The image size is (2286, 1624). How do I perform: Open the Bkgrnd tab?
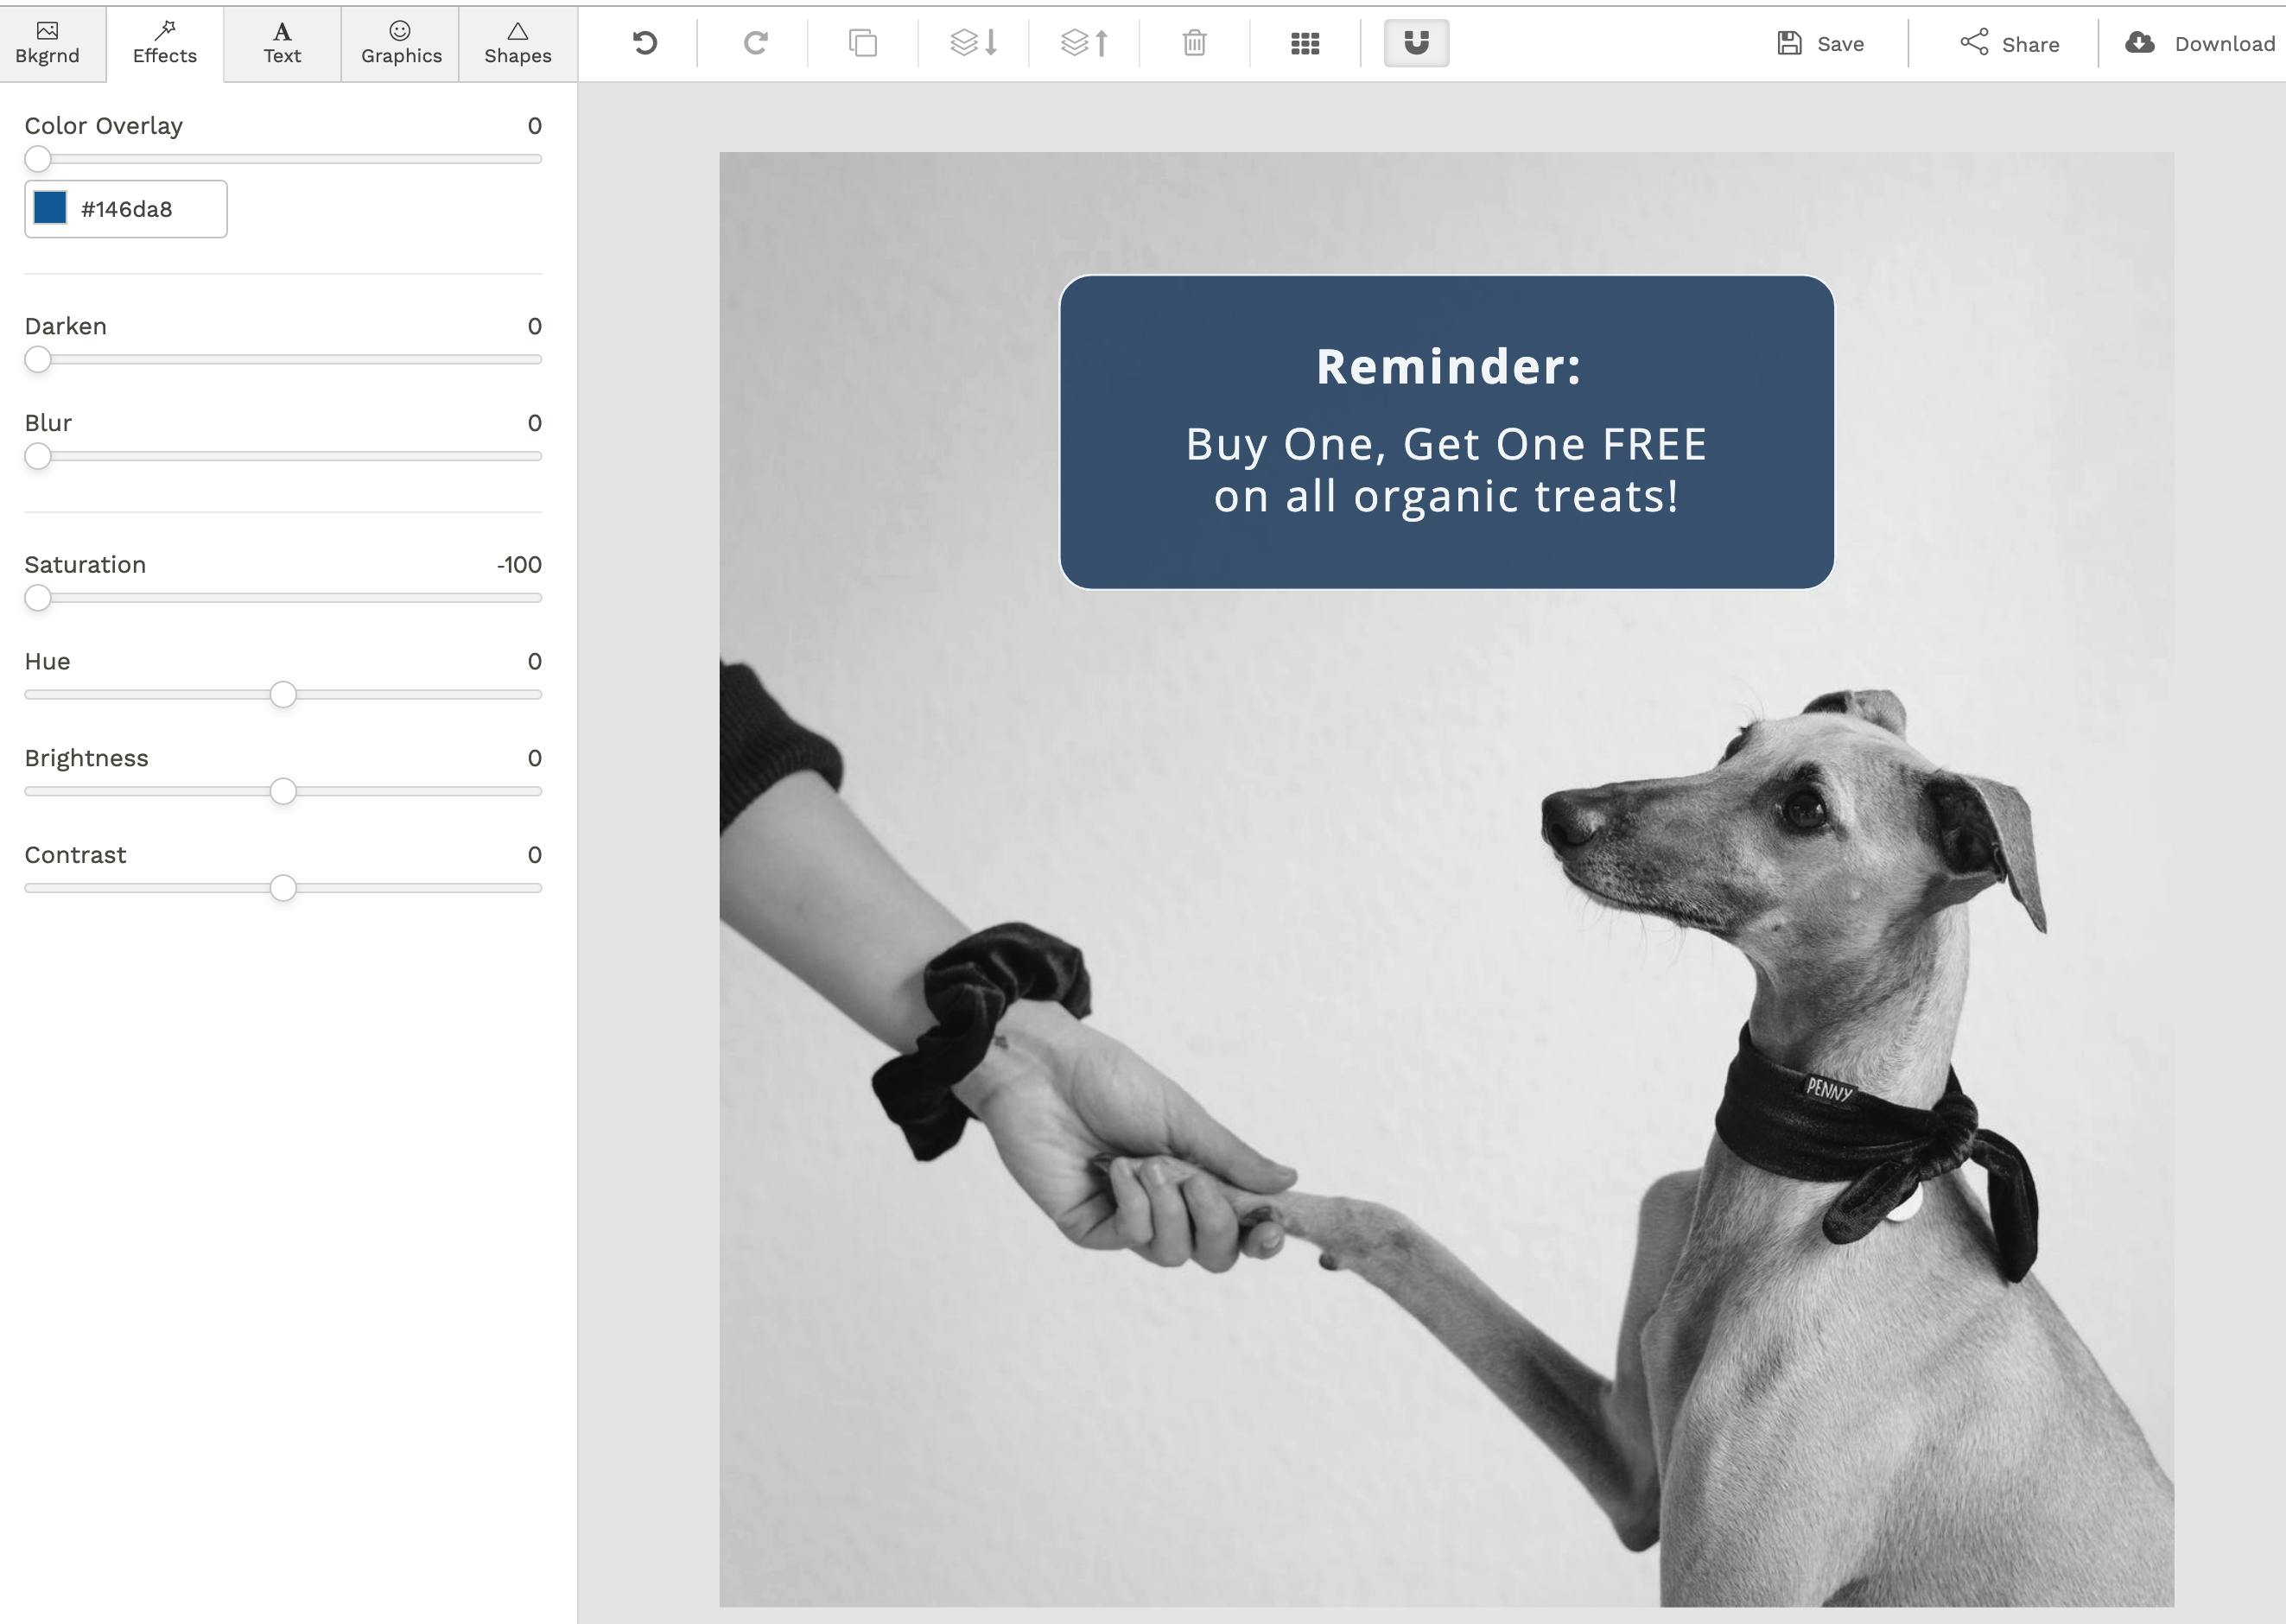click(47, 43)
